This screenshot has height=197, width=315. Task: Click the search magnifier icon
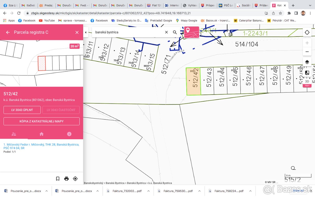[175, 32]
